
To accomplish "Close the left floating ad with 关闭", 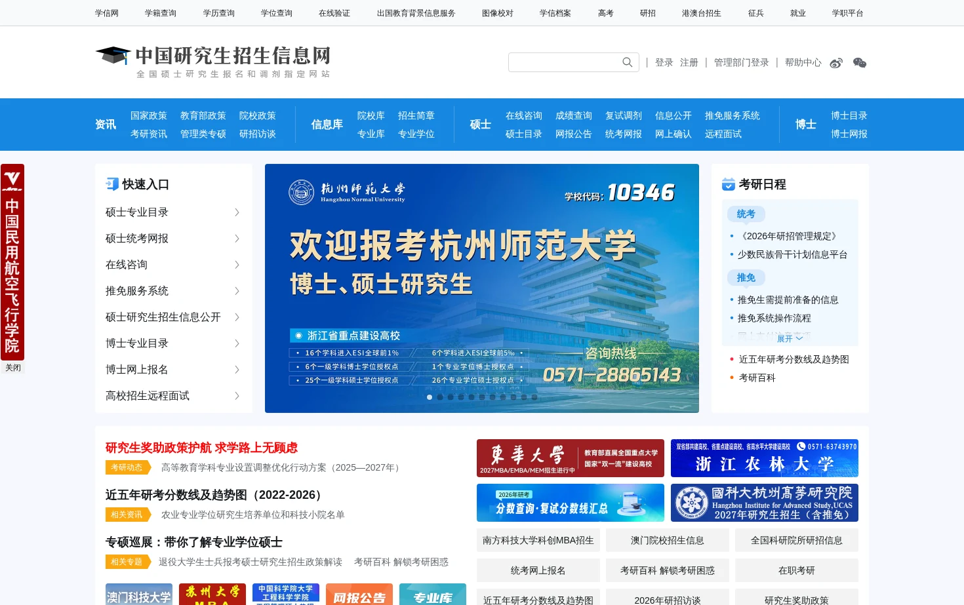I will [x=12, y=368].
